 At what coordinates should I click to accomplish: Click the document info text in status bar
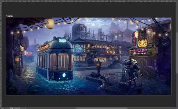tap(15, 108)
